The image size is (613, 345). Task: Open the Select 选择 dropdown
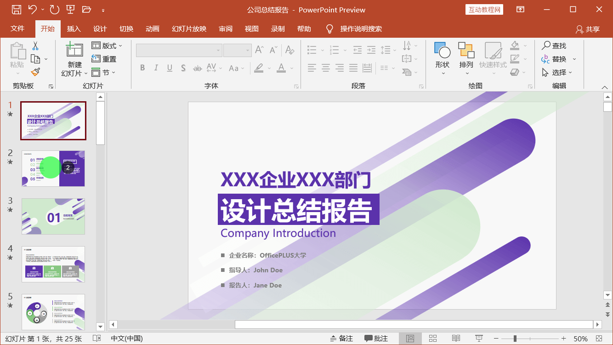557,72
